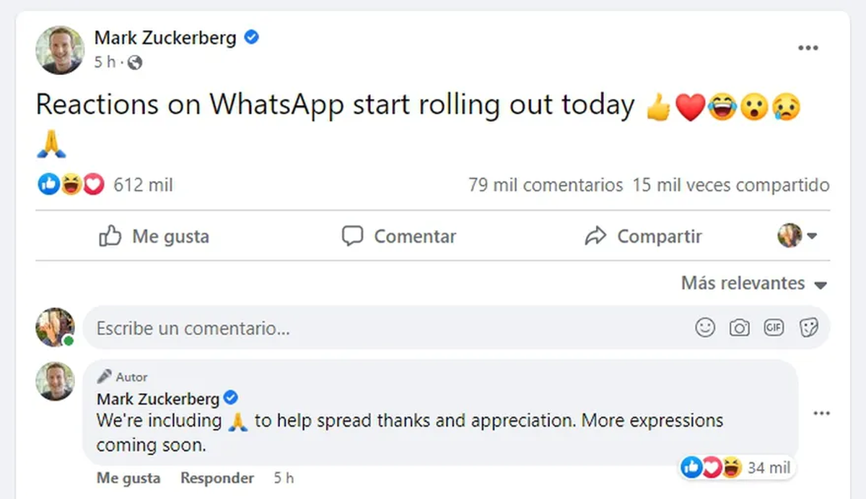Screen dimensions: 866x499
Task: Click Responder under Mark's comment
Action: tap(216, 478)
